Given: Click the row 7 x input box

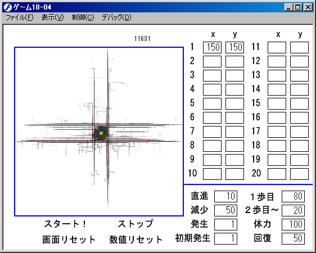Looking at the screenshot, I should pyautogui.click(x=212, y=132).
